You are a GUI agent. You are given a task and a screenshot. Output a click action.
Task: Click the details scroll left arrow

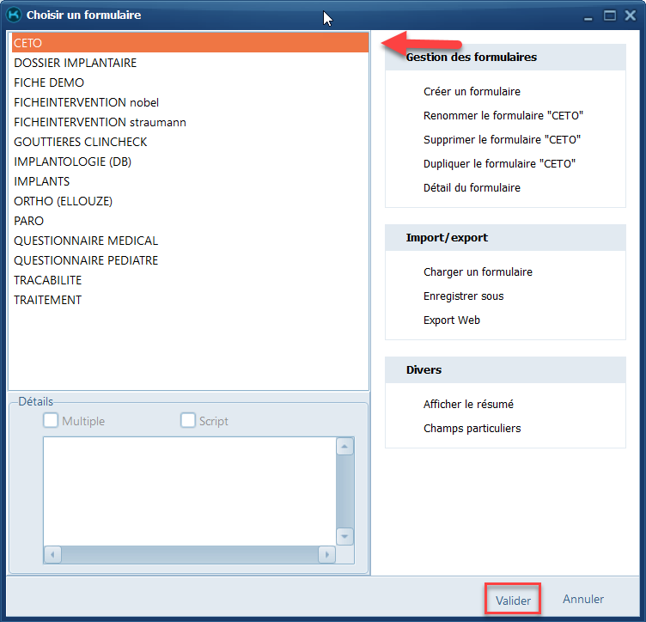(52, 555)
